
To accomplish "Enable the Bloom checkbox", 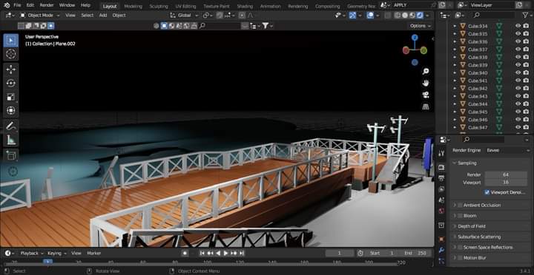I will 460,216.
